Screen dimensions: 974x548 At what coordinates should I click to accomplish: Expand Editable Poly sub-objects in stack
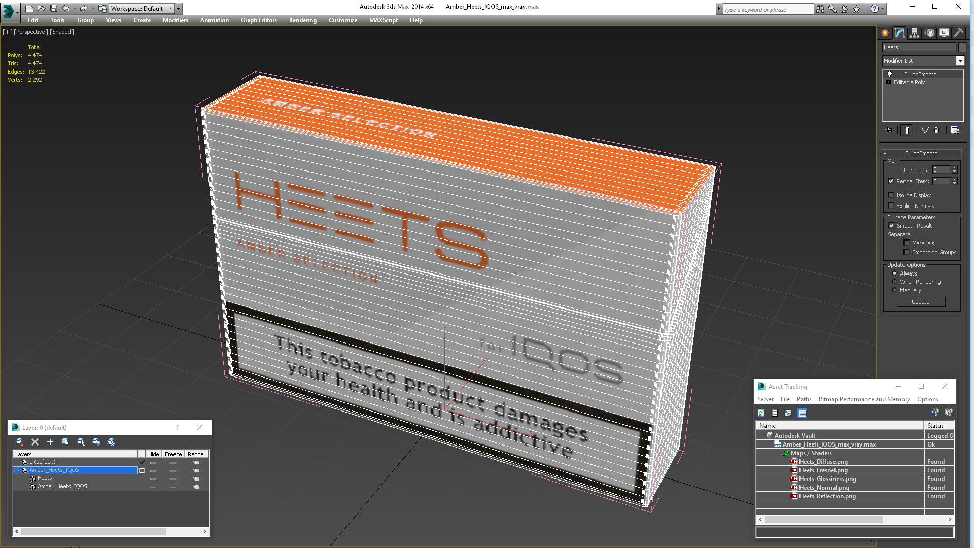(x=888, y=82)
